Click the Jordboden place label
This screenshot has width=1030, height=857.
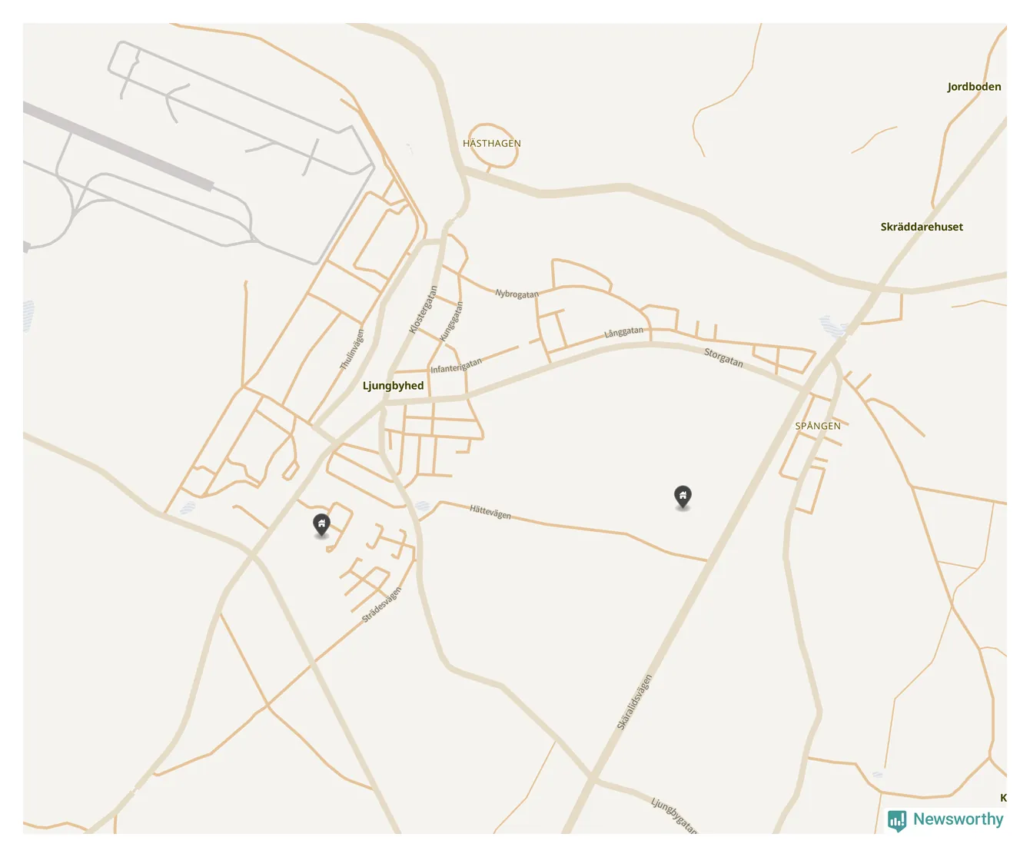(974, 87)
